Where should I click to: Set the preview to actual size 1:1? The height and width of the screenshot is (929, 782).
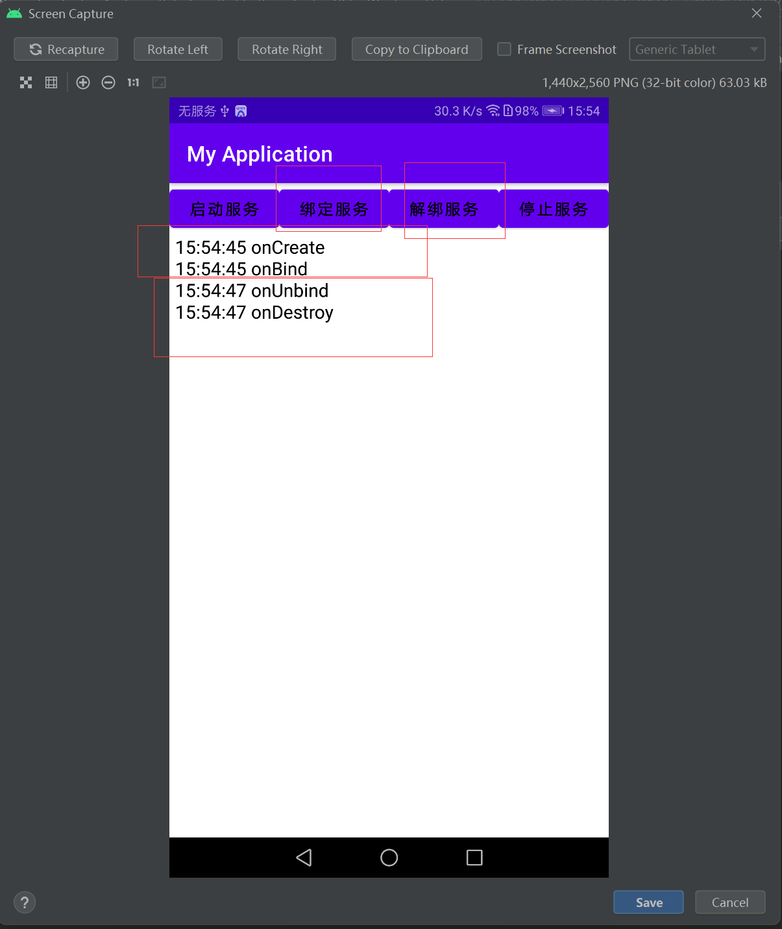(x=133, y=82)
